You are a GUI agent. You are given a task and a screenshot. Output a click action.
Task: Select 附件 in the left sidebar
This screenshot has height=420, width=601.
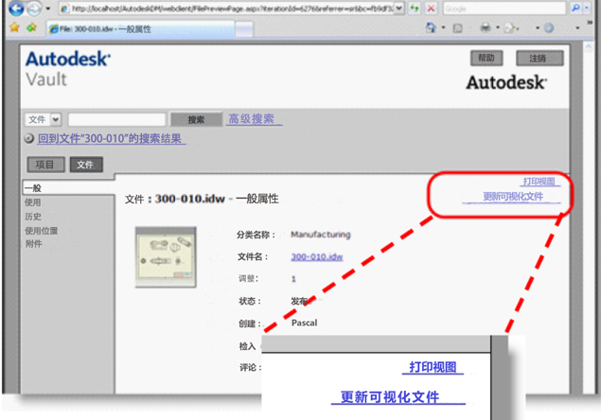pyautogui.click(x=34, y=244)
